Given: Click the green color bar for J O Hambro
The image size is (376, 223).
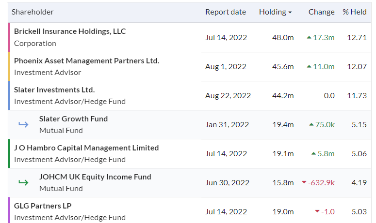Looking at the screenshot, I should pyautogui.click(x=9, y=153).
